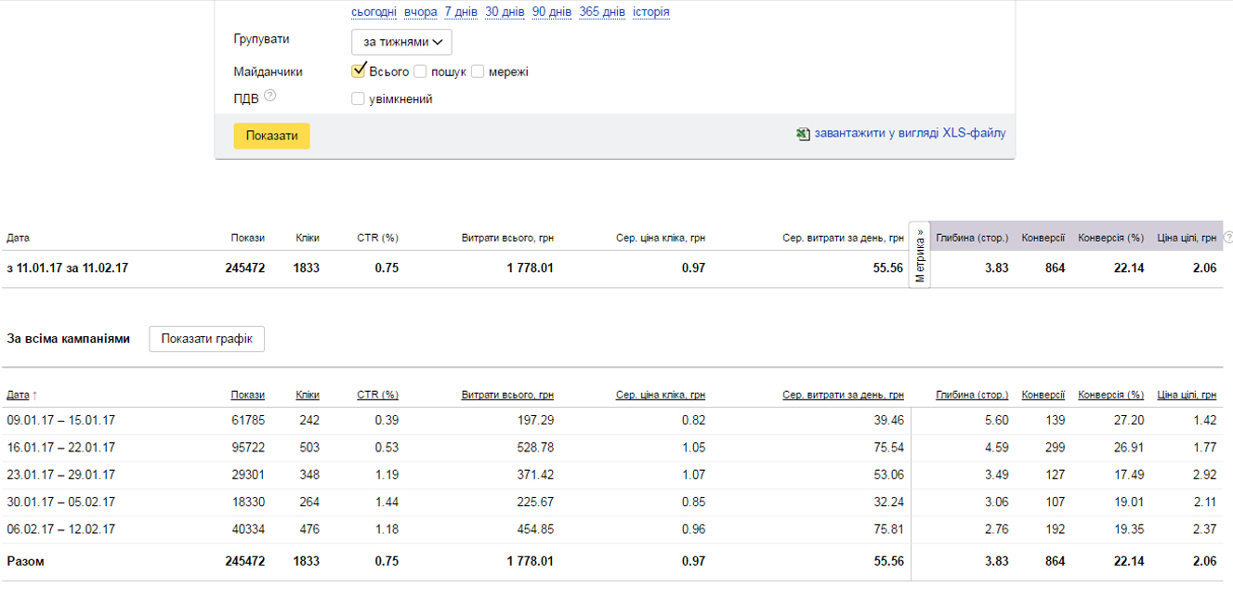Click the 1.44 CTR value

click(x=387, y=502)
